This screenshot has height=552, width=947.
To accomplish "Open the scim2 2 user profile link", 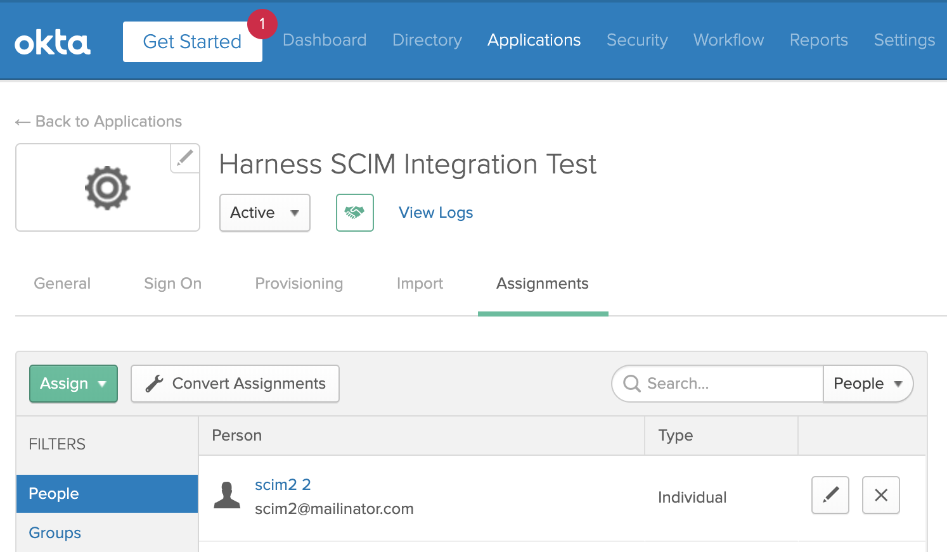I will pyautogui.click(x=283, y=485).
